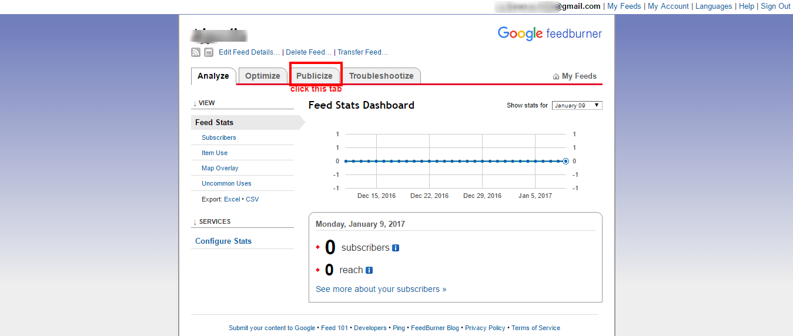This screenshot has height=336, width=793.
Task: Click the RSS feed icon
Action: 196,52
